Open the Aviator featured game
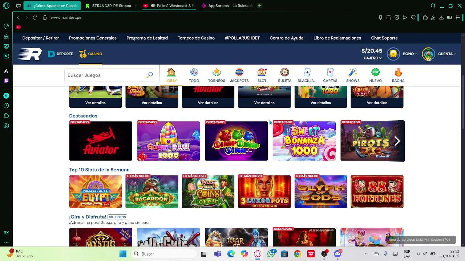 [101, 141]
